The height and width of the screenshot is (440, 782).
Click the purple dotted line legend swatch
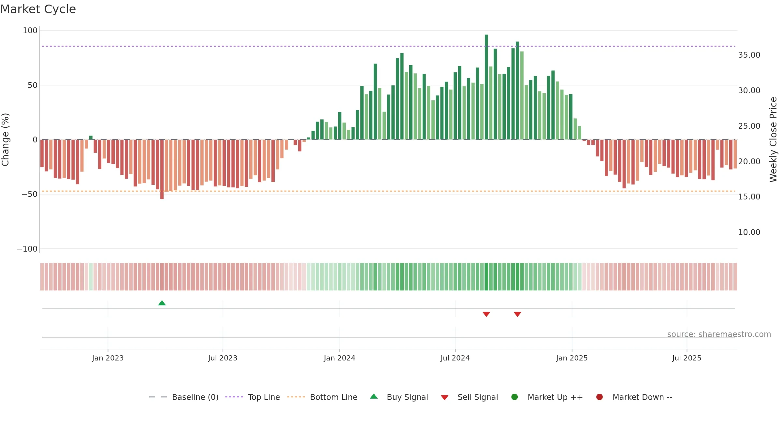point(234,397)
